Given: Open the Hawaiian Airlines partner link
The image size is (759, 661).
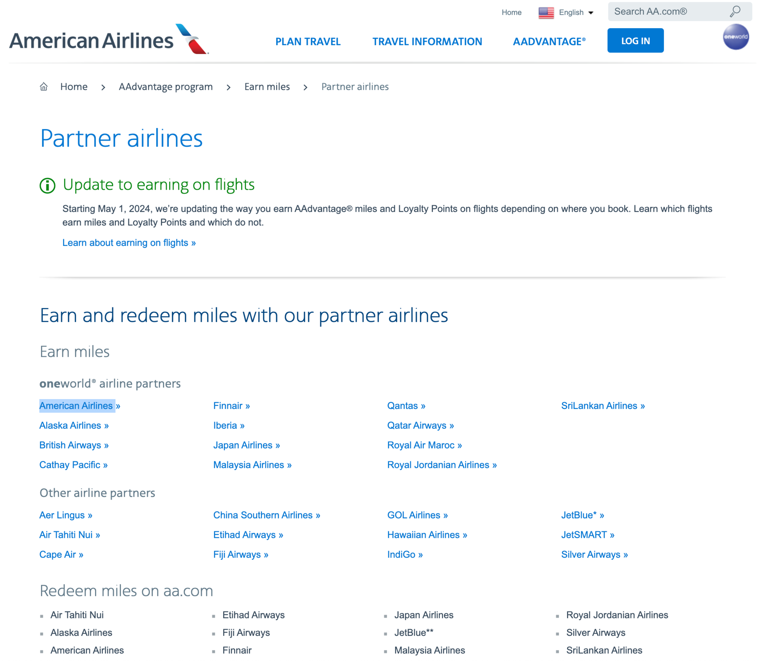Looking at the screenshot, I should pos(427,534).
